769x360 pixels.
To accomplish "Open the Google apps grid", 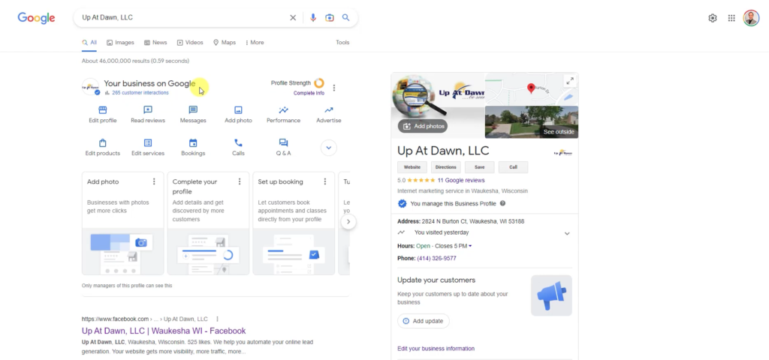I will [731, 18].
